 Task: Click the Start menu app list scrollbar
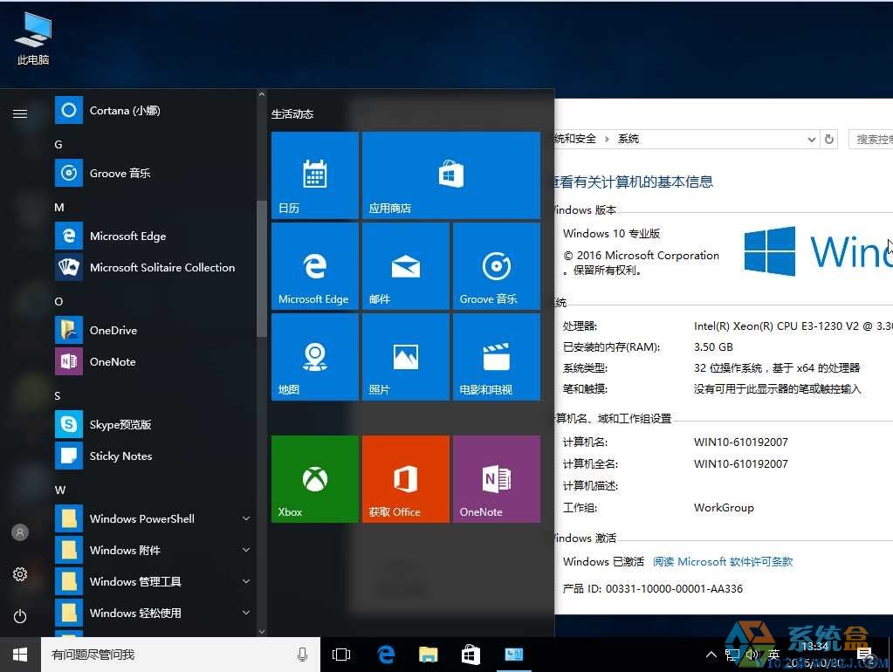[x=261, y=269]
